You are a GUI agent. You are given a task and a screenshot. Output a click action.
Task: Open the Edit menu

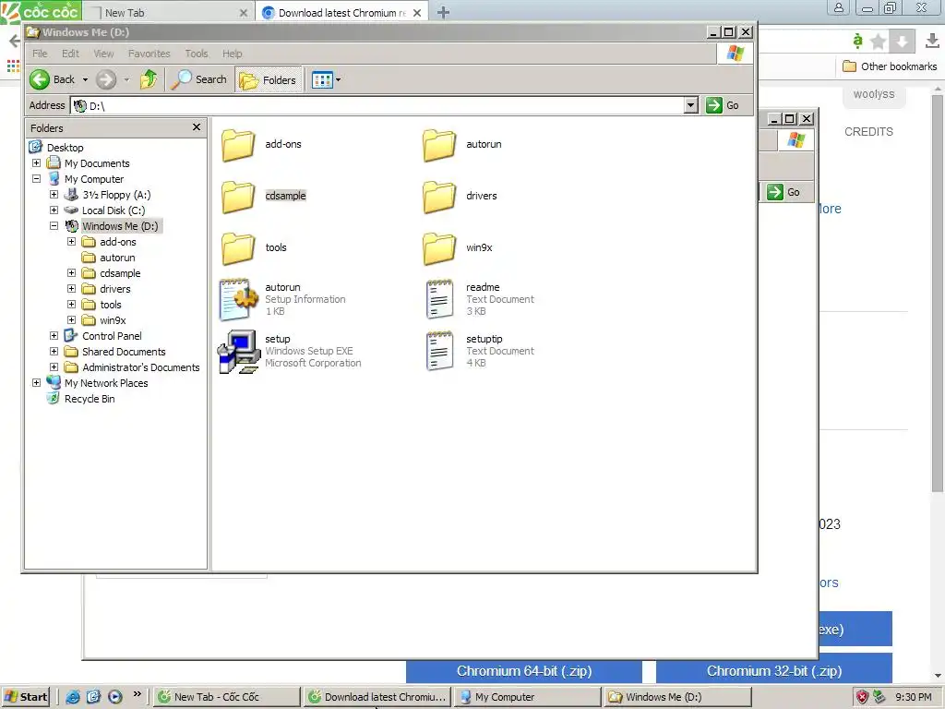[x=70, y=54]
